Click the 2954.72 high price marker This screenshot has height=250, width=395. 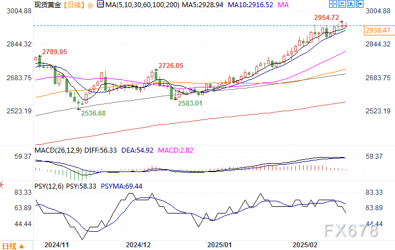pos(326,18)
